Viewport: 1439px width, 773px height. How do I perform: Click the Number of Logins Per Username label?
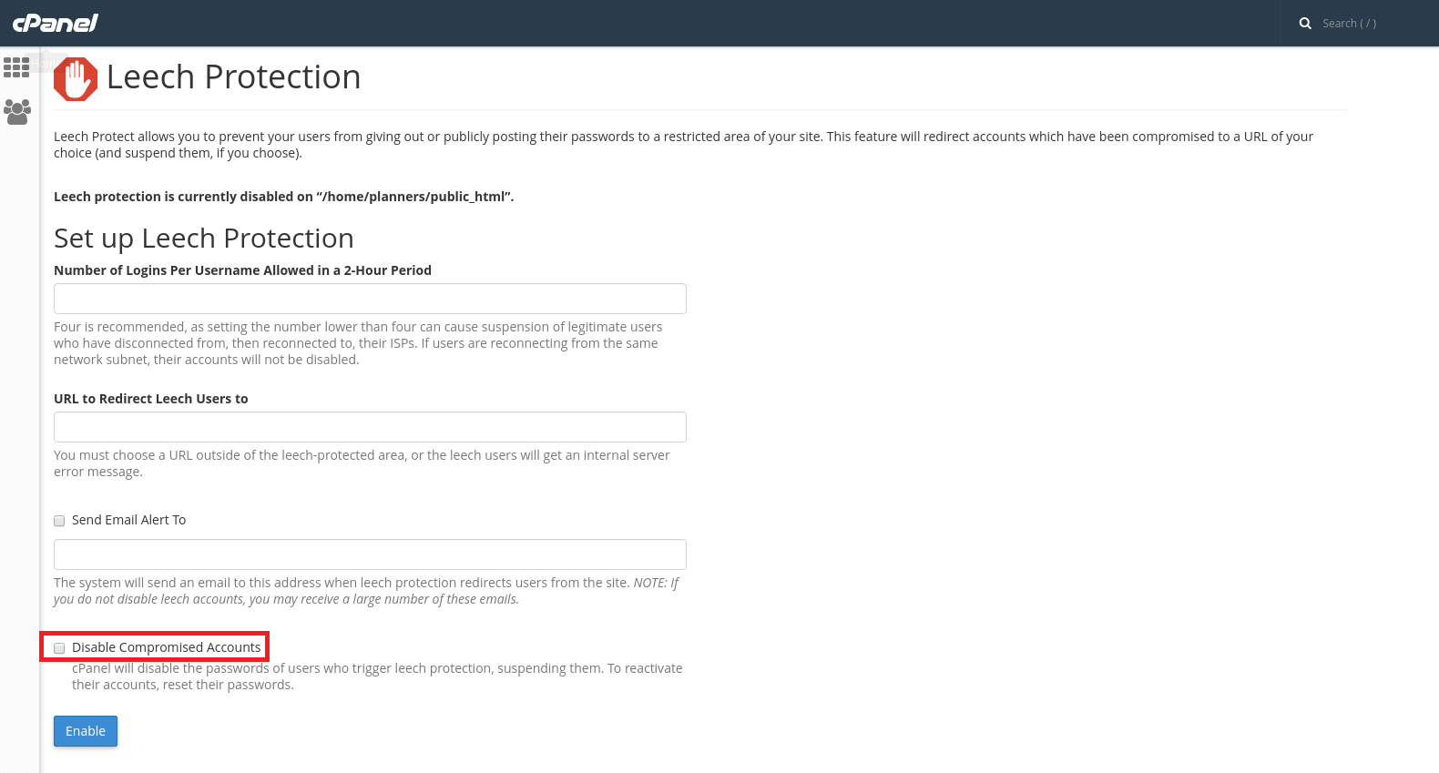coord(242,270)
